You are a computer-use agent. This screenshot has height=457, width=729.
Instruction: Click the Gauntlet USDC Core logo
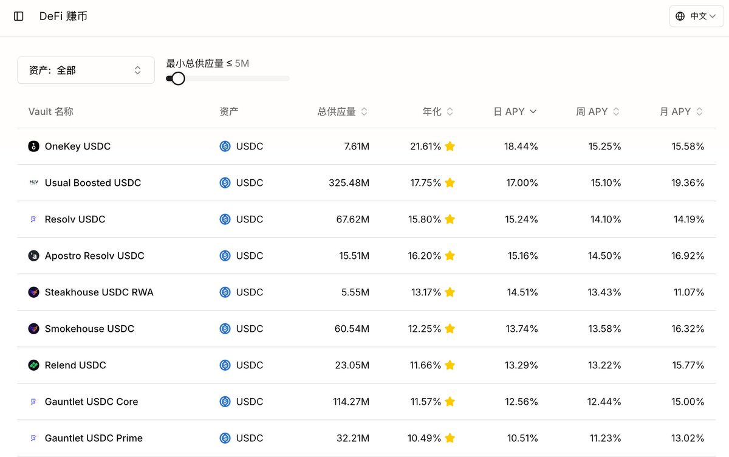click(x=33, y=402)
